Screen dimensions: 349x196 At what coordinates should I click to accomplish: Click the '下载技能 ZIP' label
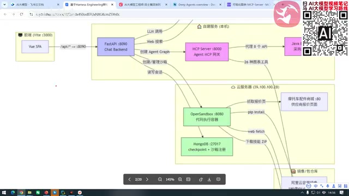click(256, 142)
